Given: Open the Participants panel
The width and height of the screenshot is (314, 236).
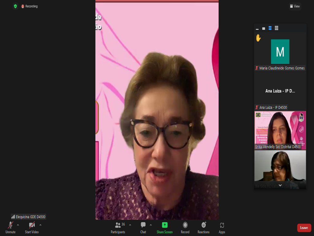Looking at the screenshot, I should 118,227.
